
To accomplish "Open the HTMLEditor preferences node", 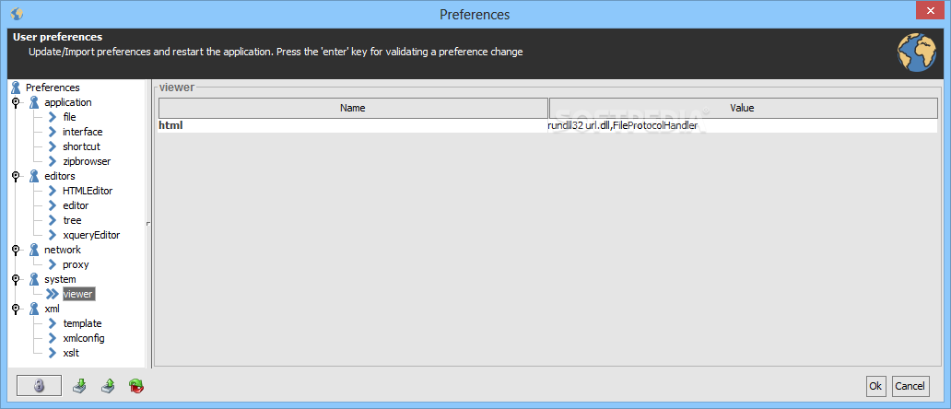I will 88,191.
